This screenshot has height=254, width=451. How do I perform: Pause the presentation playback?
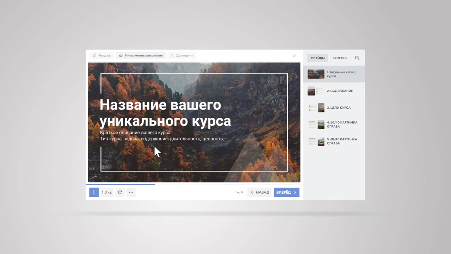click(94, 192)
